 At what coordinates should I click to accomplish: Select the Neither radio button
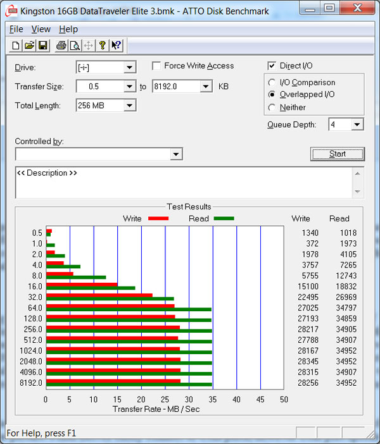point(272,108)
